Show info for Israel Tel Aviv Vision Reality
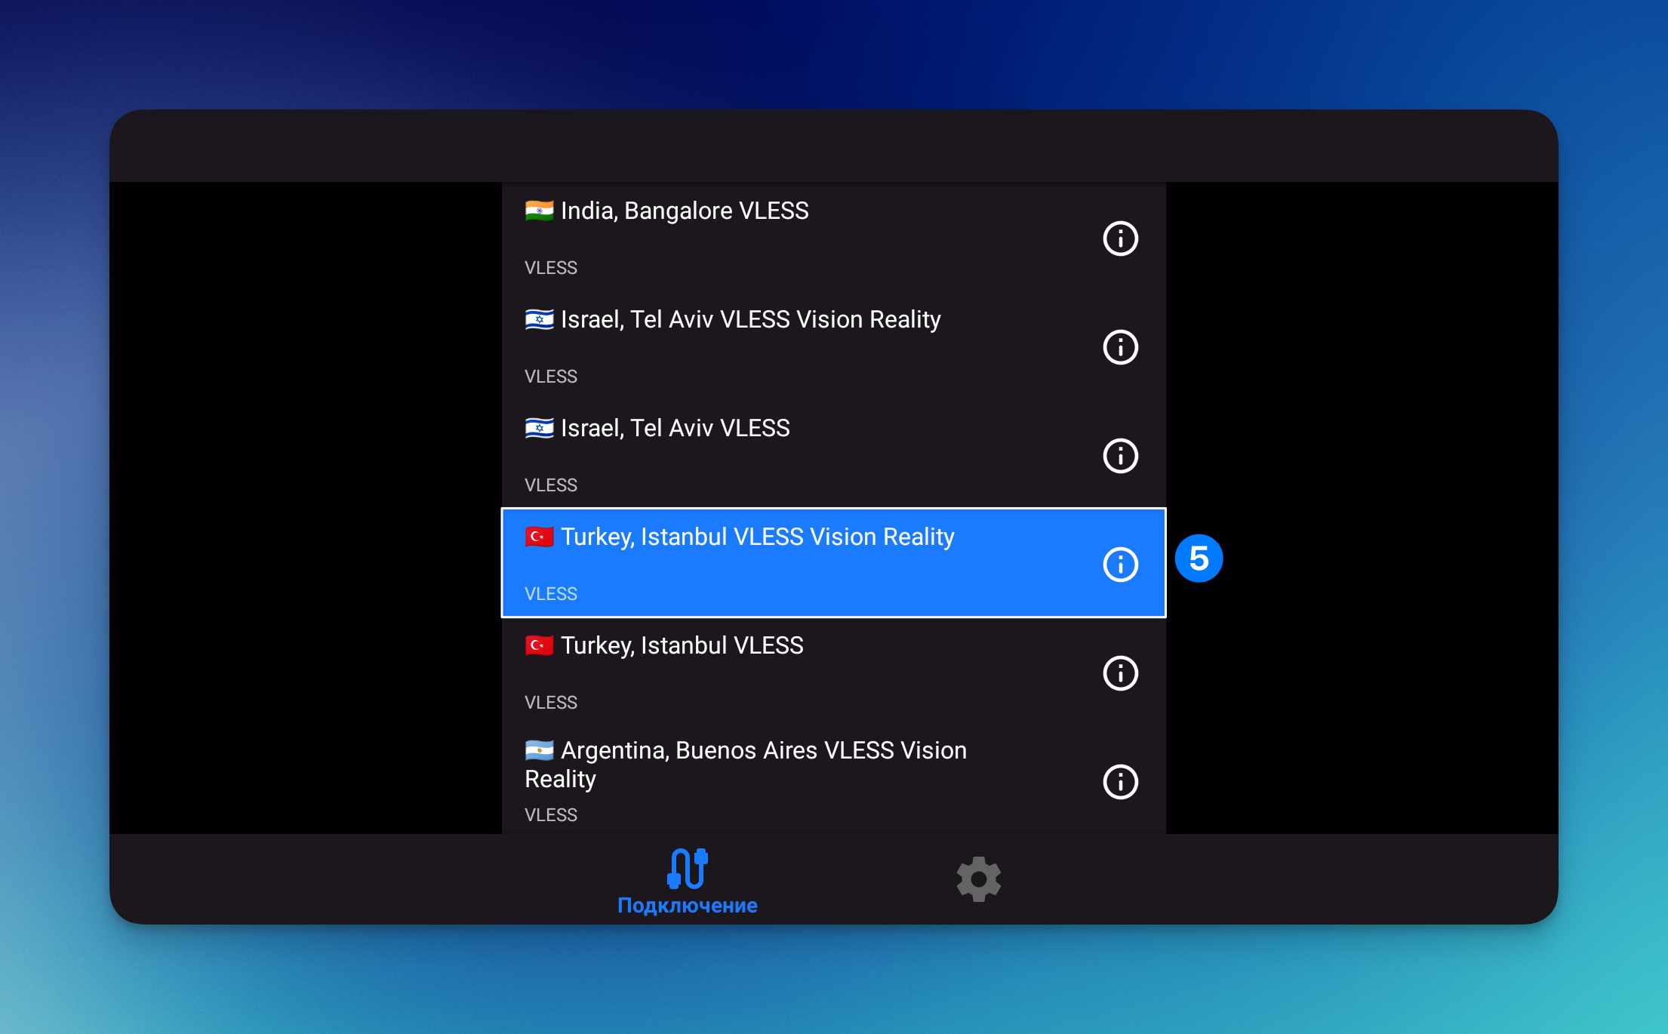This screenshot has width=1668, height=1034. pos(1120,347)
